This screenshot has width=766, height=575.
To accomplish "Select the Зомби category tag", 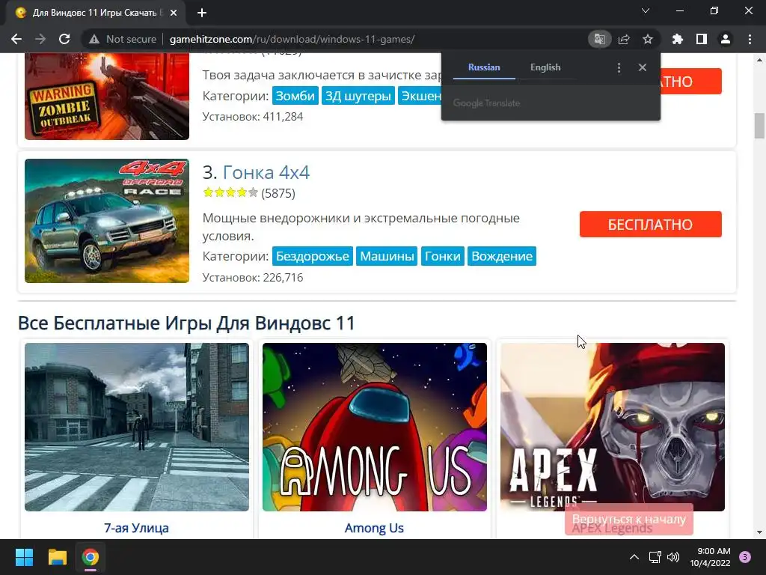I will point(295,96).
